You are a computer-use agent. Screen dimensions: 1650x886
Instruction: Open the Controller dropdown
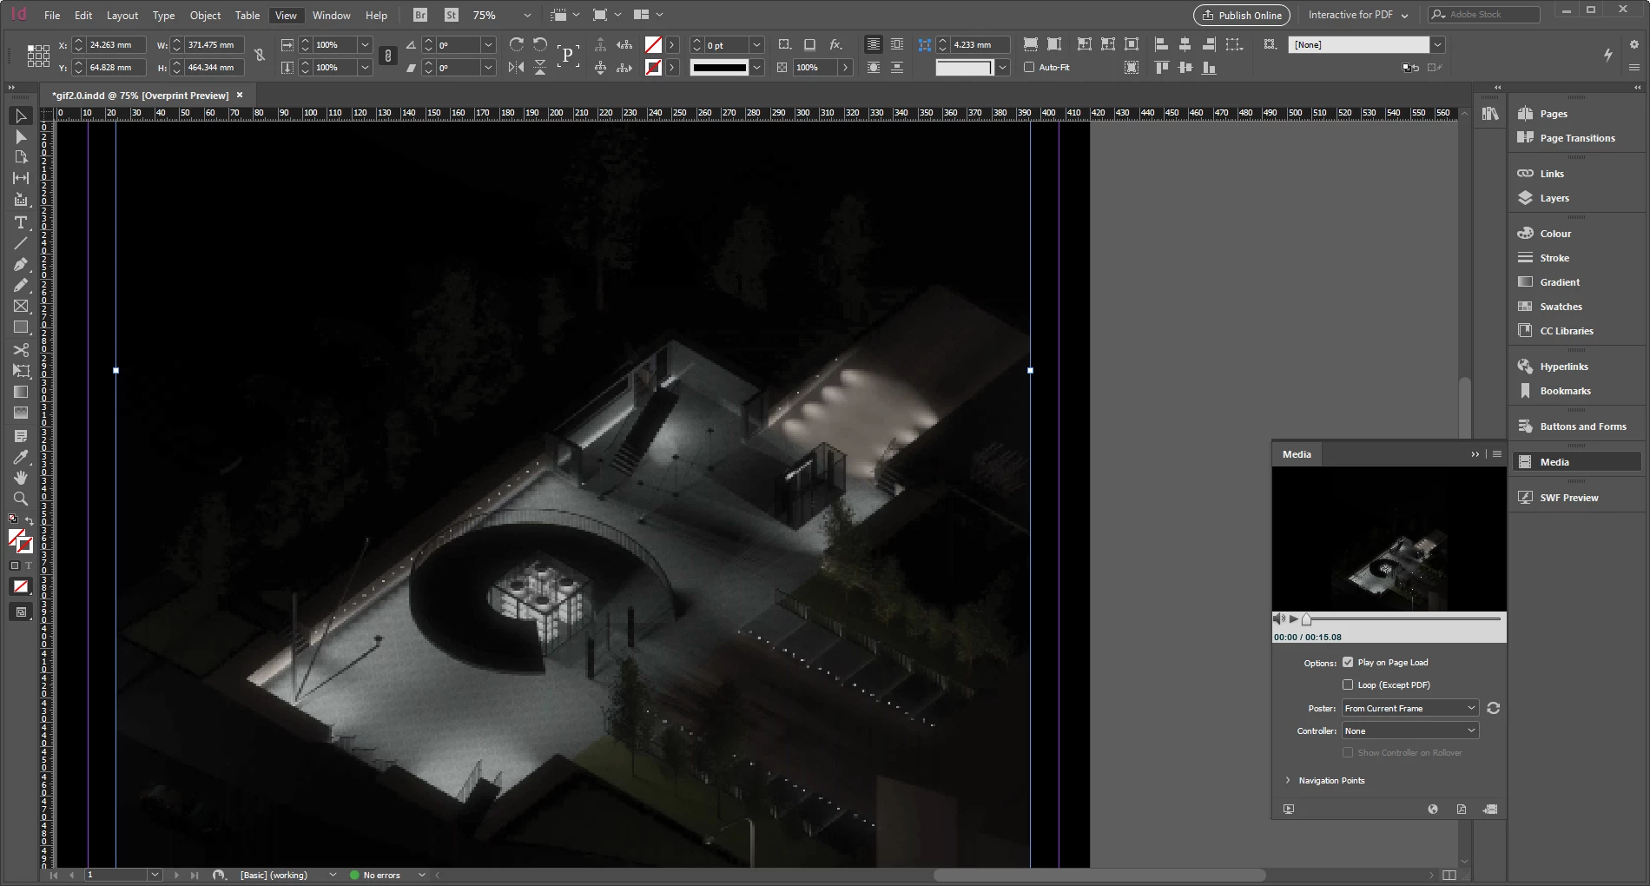[x=1409, y=731]
